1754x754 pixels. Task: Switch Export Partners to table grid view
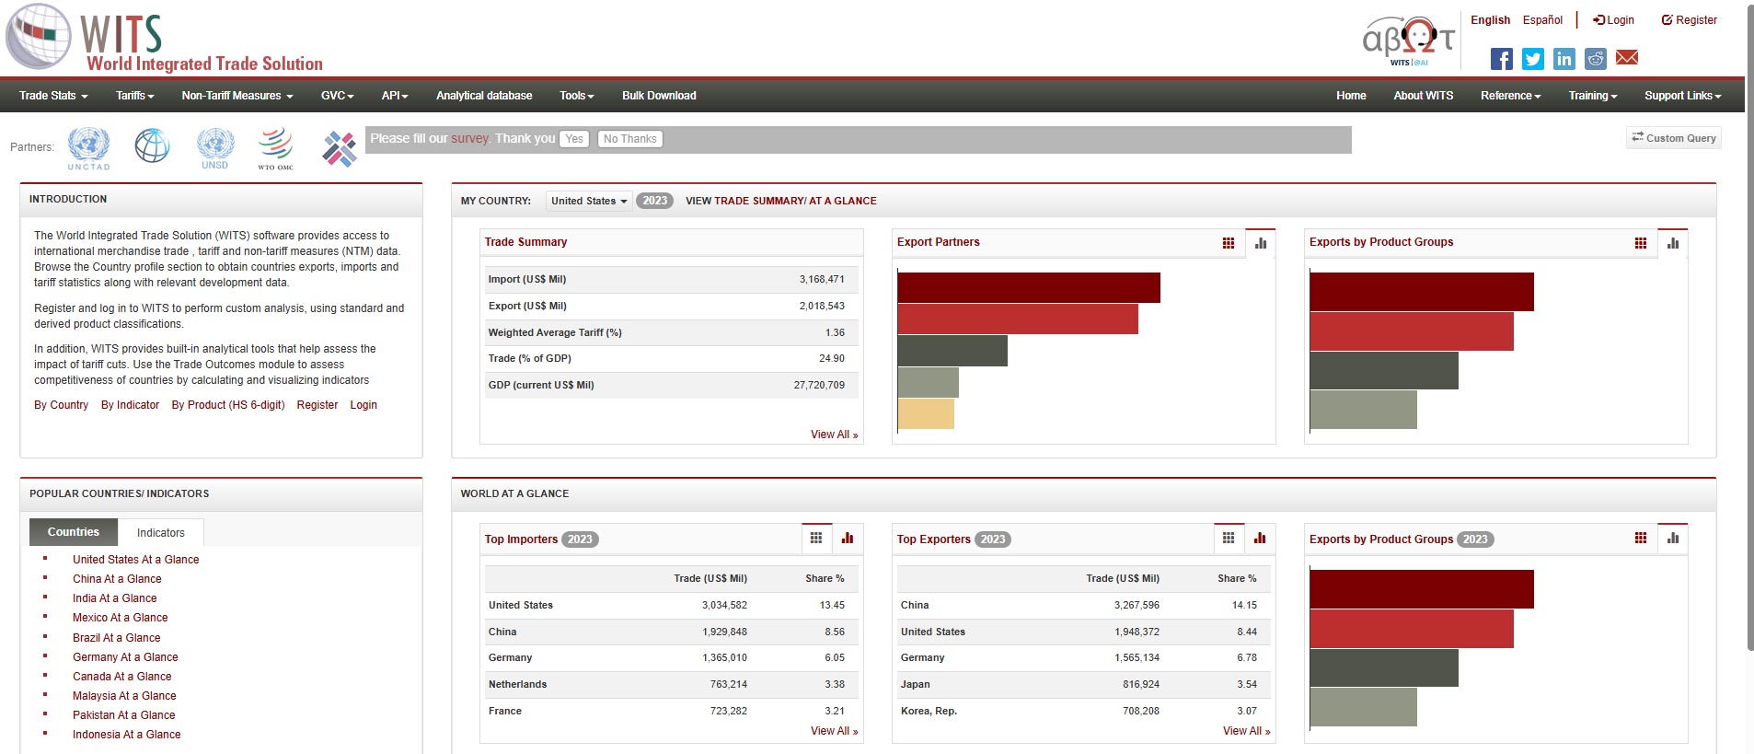click(1228, 243)
